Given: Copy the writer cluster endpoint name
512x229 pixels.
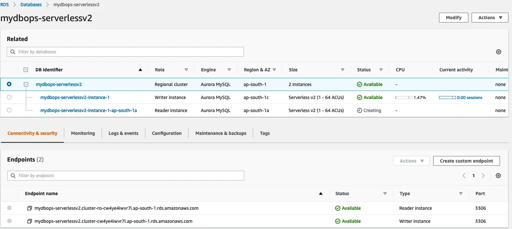Looking at the screenshot, I should pos(30,221).
